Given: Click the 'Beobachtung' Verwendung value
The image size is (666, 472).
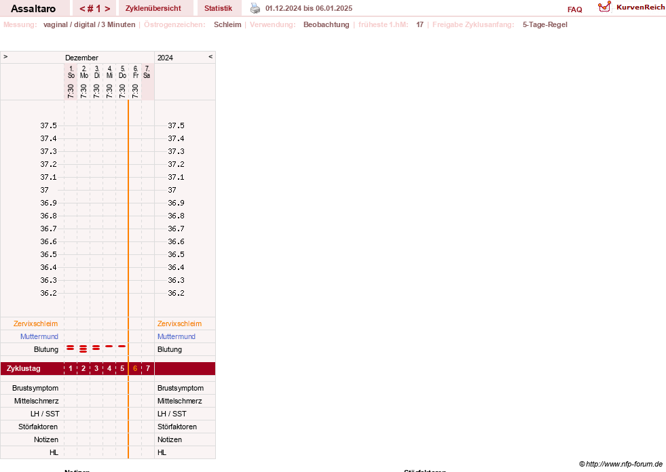Looking at the screenshot, I should pos(326,24).
